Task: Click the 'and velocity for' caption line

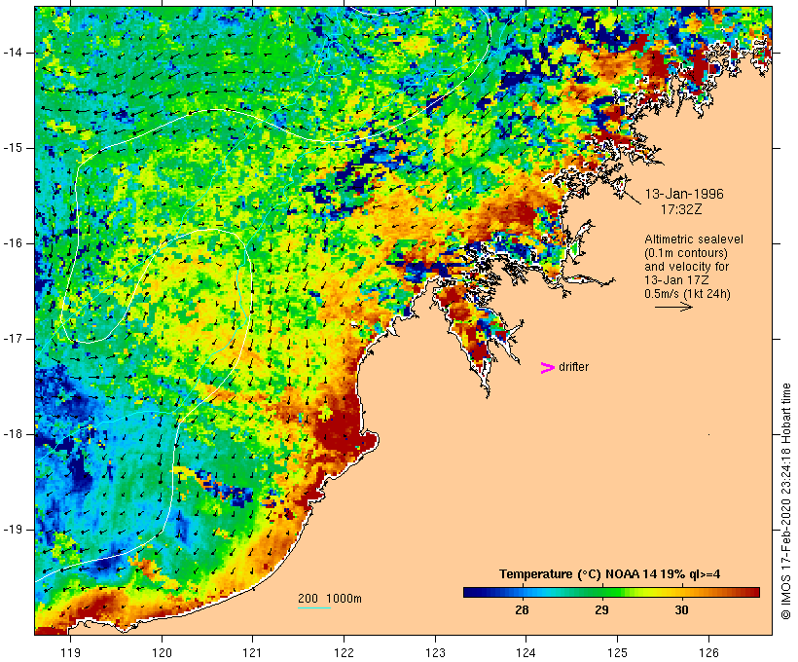Action: click(x=687, y=267)
